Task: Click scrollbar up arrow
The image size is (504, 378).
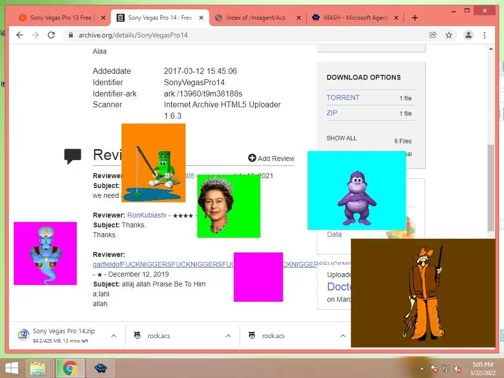Action: pos(491,49)
